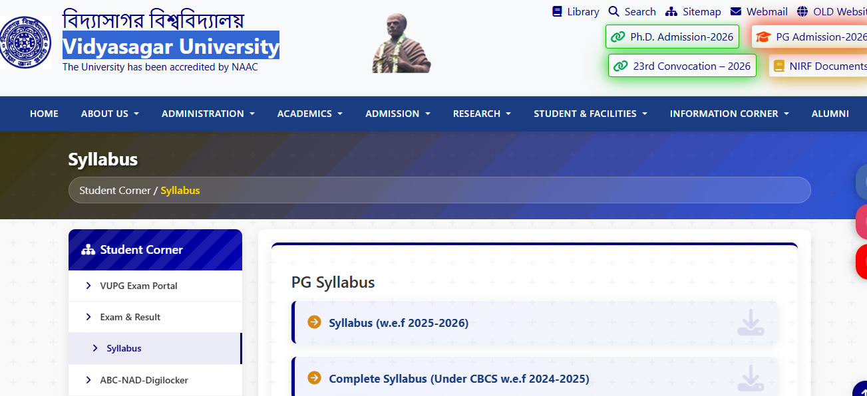Expand the ADMINISTRATION dropdown menu
867x396 pixels.
(x=208, y=114)
